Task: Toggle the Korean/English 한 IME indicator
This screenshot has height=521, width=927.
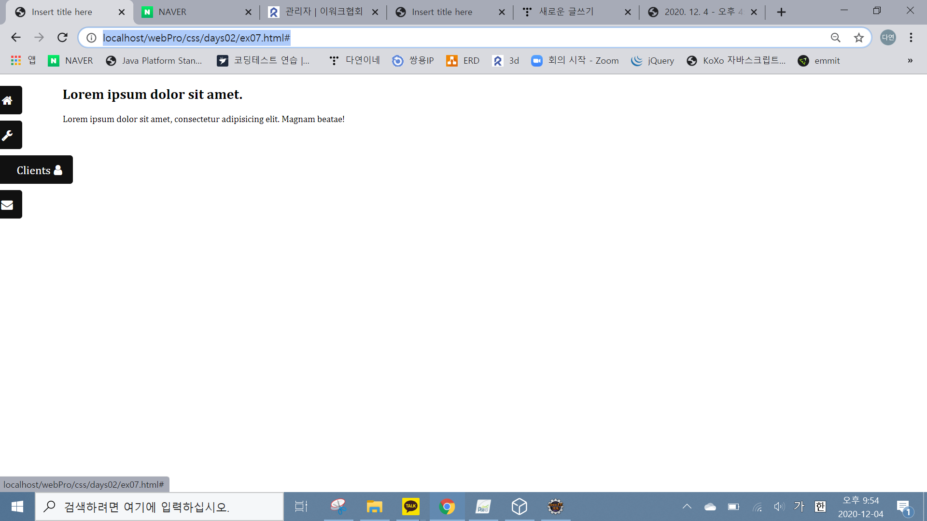Action: pos(820,507)
